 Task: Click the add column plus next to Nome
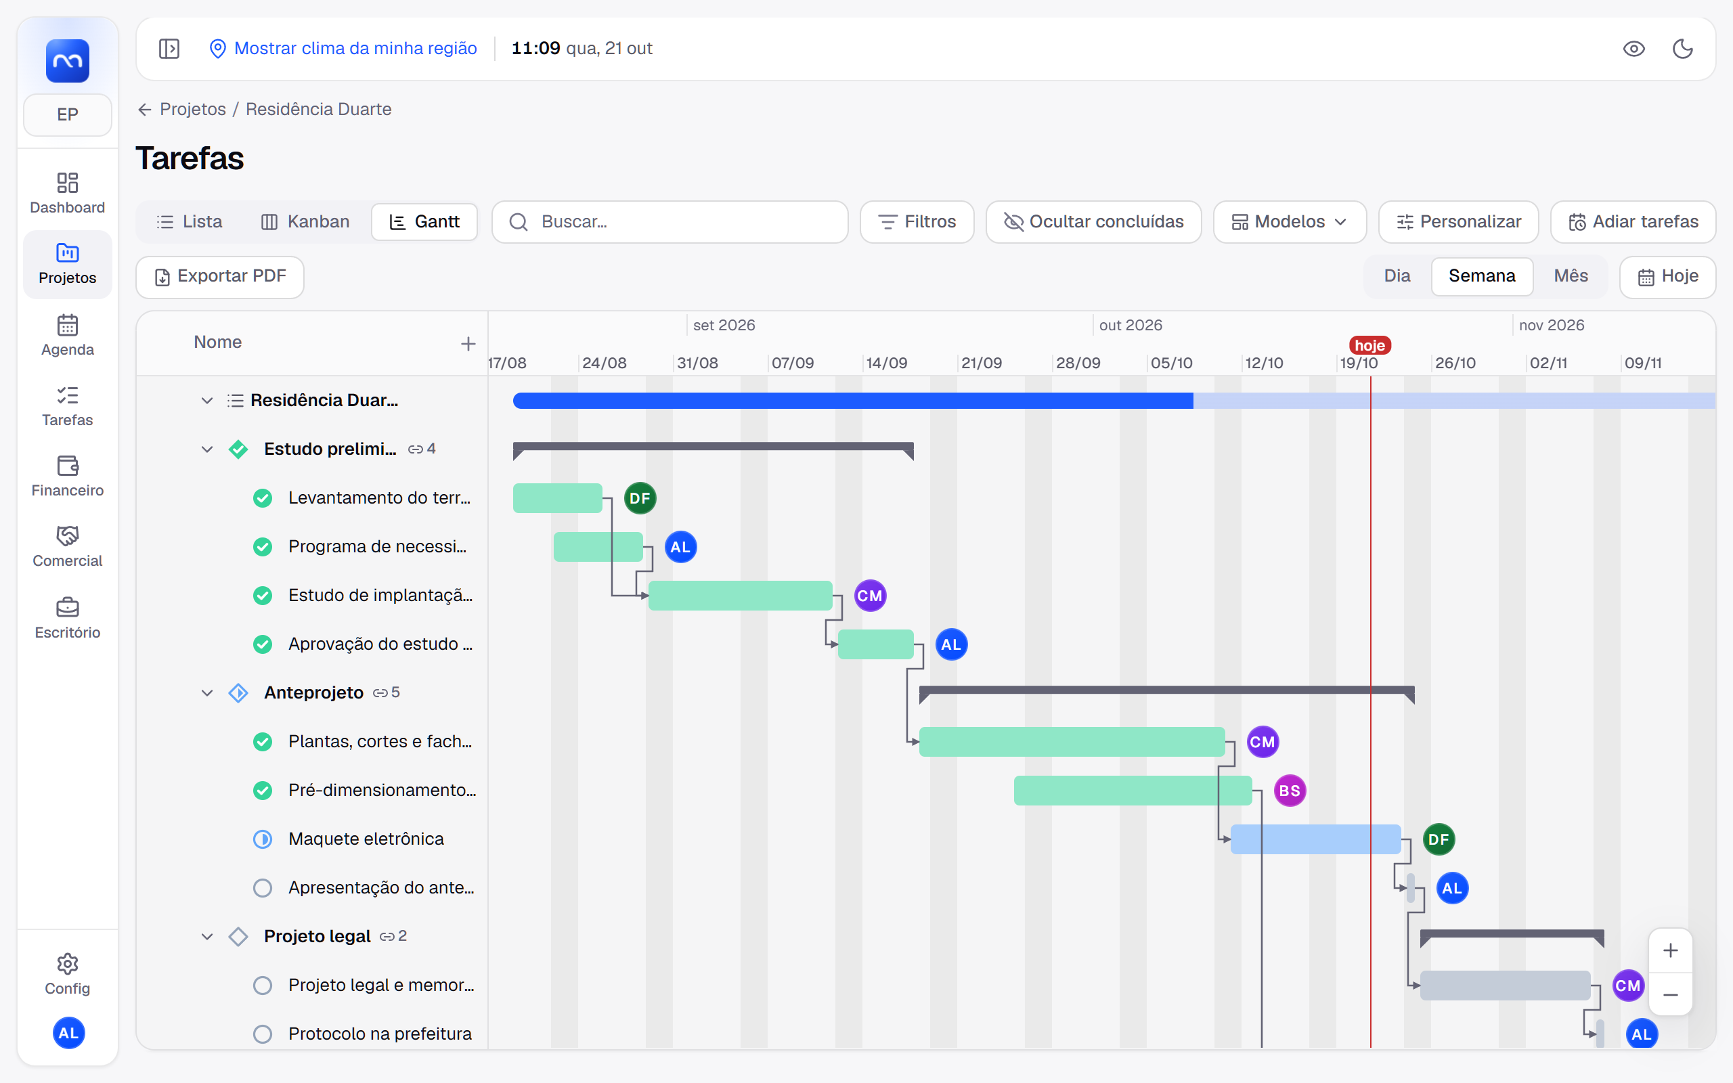click(468, 344)
